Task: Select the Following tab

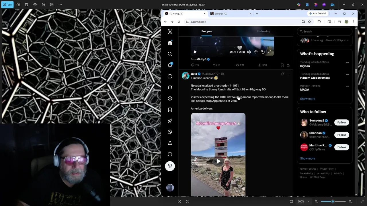Action: click(x=263, y=31)
